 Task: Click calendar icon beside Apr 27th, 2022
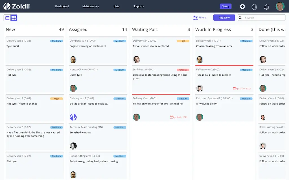coord(235,88)
